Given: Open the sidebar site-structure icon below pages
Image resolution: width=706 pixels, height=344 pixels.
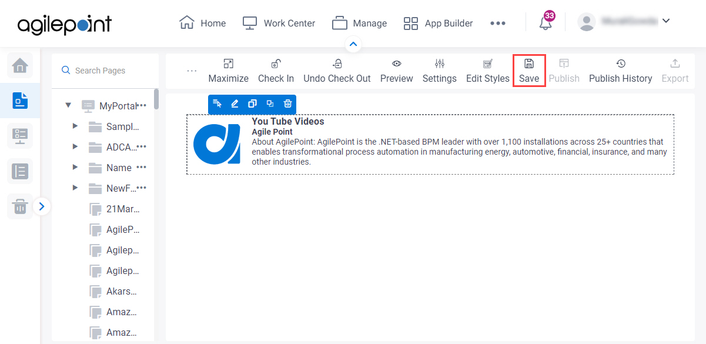Looking at the screenshot, I should pyautogui.click(x=20, y=136).
